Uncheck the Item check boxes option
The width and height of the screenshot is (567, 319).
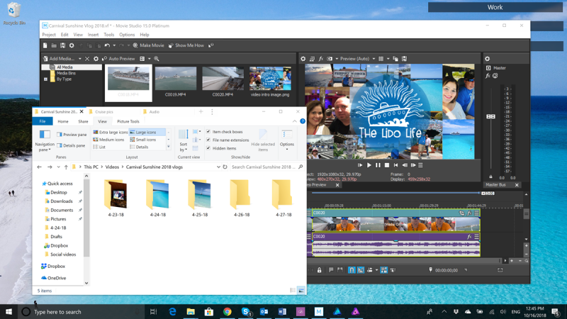208,132
